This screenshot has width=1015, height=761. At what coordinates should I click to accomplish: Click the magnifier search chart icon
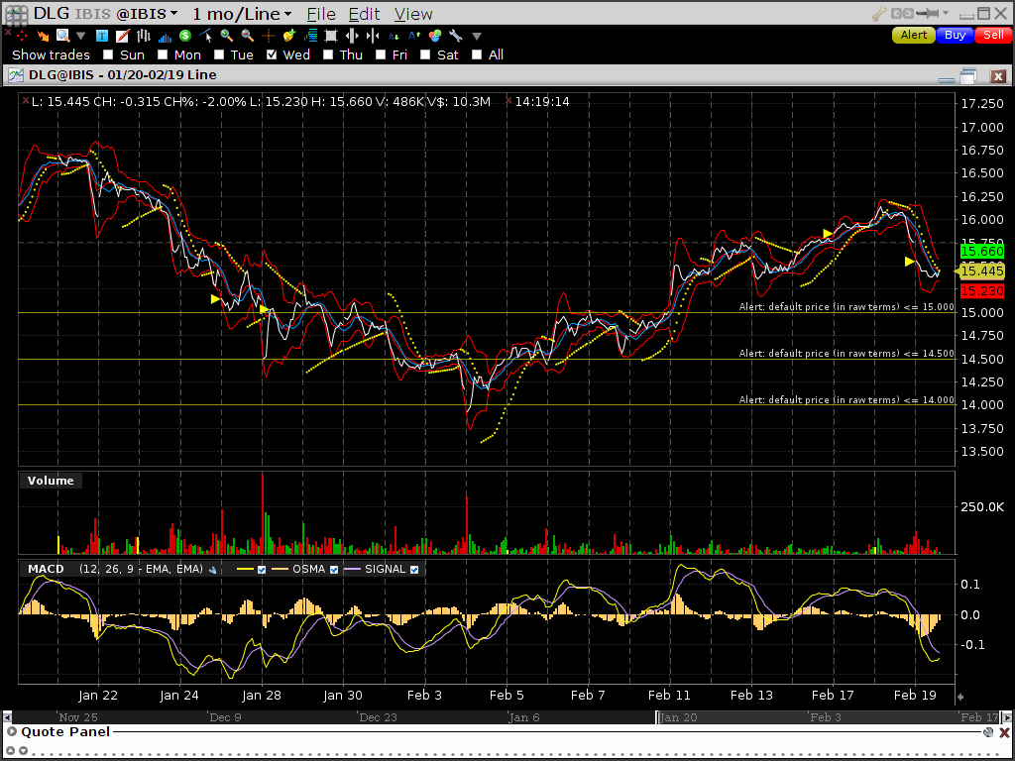click(x=62, y=36)
